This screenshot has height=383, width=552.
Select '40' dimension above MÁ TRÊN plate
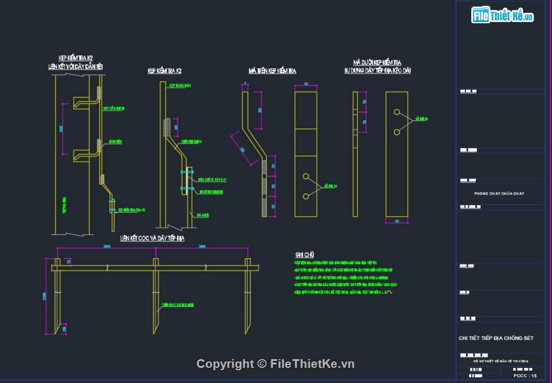[x=306, y=84]
